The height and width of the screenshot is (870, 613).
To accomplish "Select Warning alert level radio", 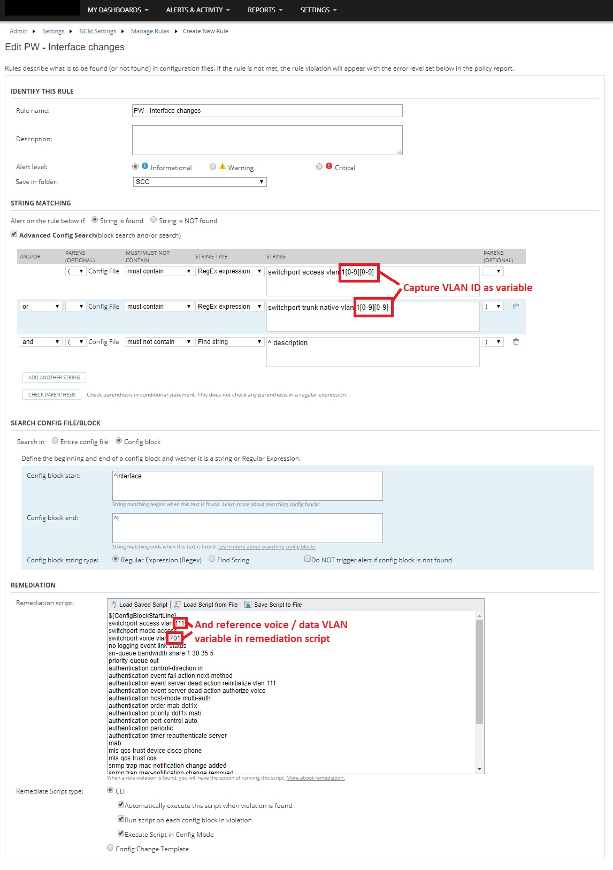I will [x=213, y=166].
